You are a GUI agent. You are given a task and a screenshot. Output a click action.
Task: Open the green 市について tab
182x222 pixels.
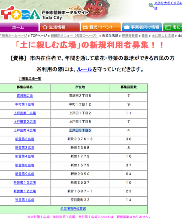172,27
